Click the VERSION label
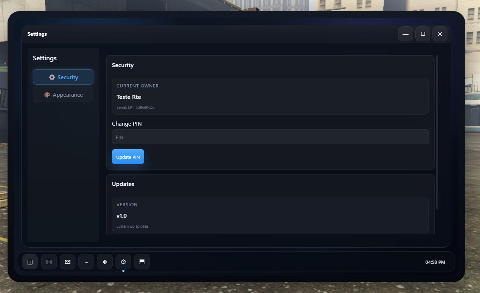480x293 pixels. [x=127, y=205]
